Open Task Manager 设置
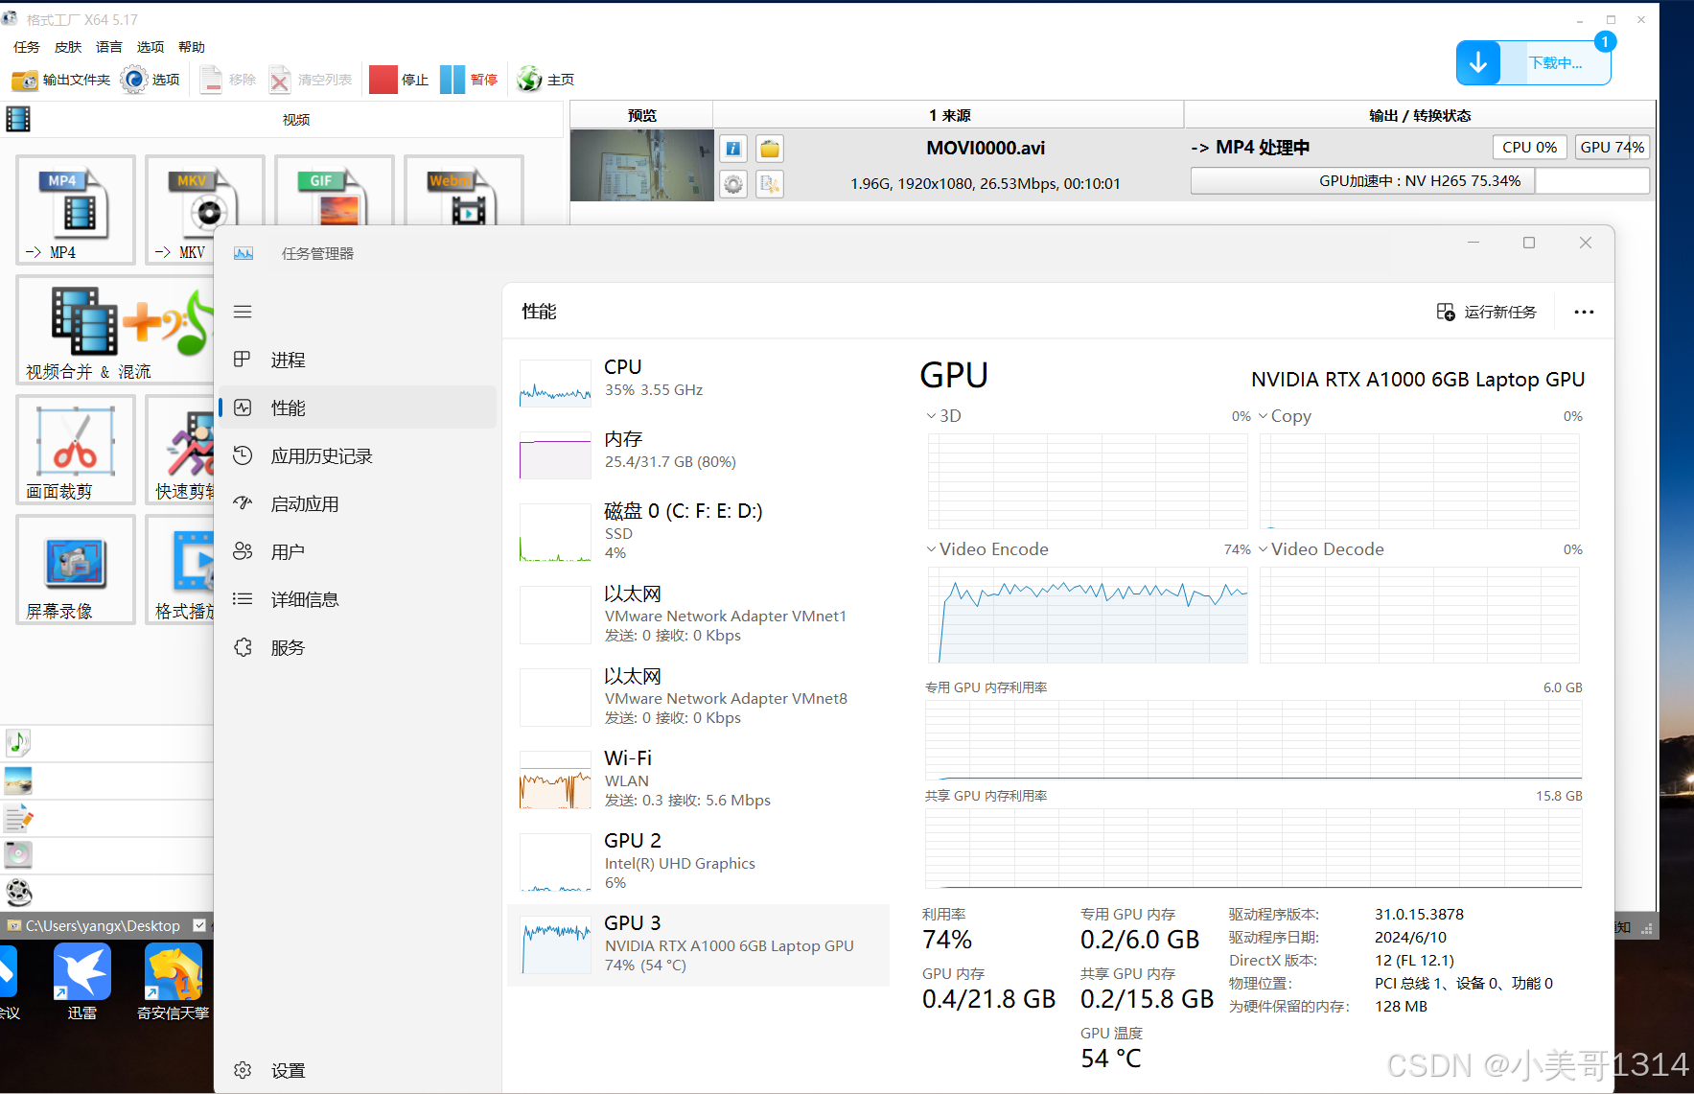The width and height of the screenshot is (1694, 1094). pyautogui.click(x=358, y=1070)
